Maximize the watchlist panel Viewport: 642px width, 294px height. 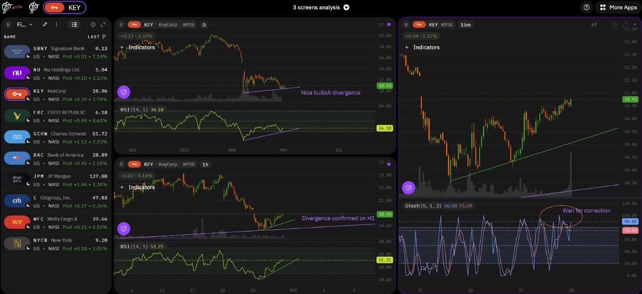tap(103, 24)
